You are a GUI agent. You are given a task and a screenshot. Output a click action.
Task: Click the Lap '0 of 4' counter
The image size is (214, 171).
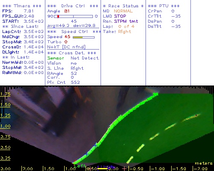[x=126, y=27]
